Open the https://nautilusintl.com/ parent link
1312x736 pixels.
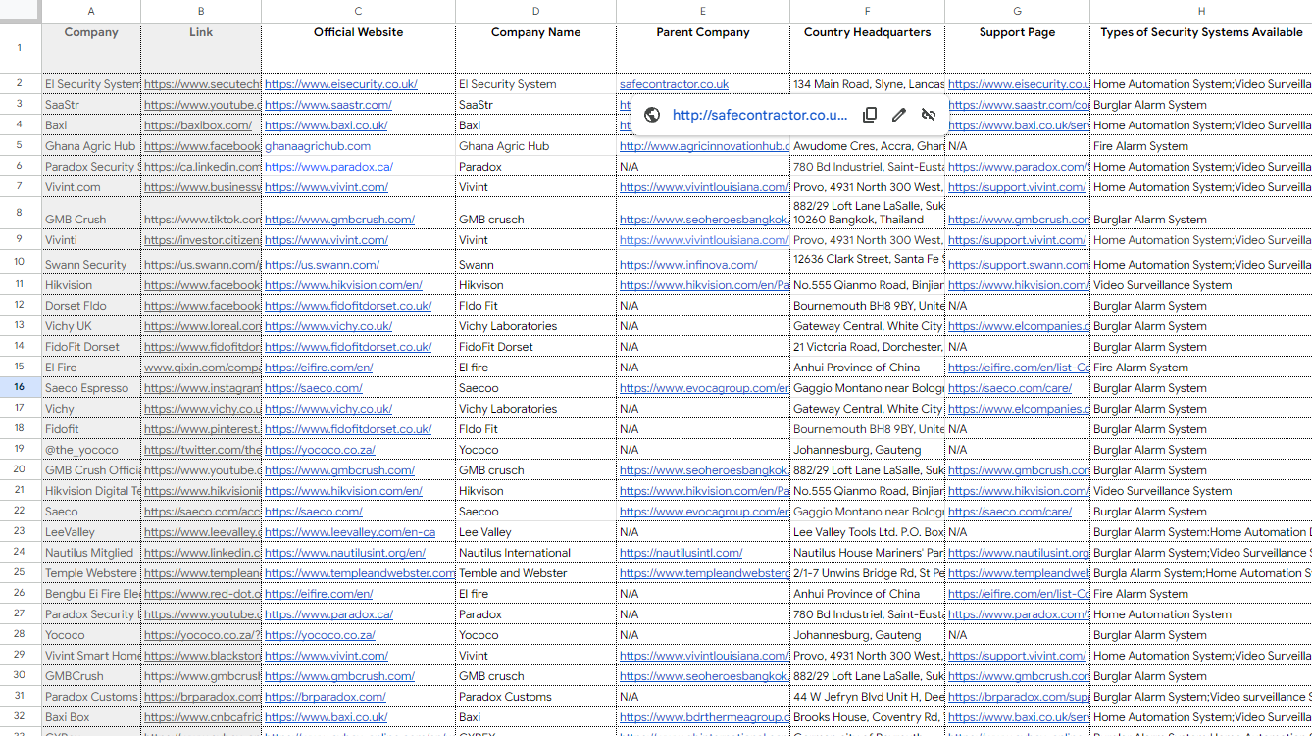(681, 553)
